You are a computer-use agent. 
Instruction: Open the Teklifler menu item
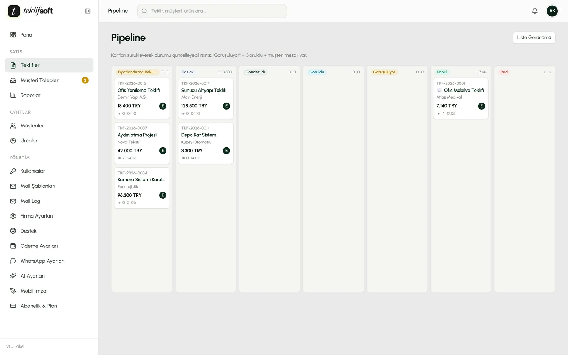(49, 65)
